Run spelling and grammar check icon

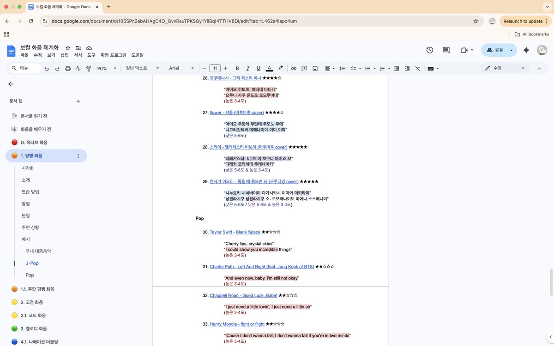point(78,68)
